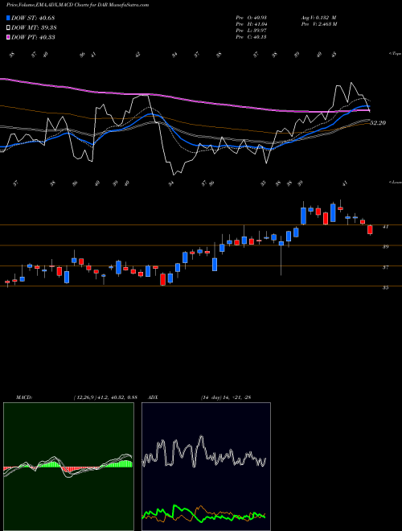Image resolution: width=402 pixels, height=531 pixels.
Task: Select the 'DOW PT: 40.33' label
Action: [33, 37]
